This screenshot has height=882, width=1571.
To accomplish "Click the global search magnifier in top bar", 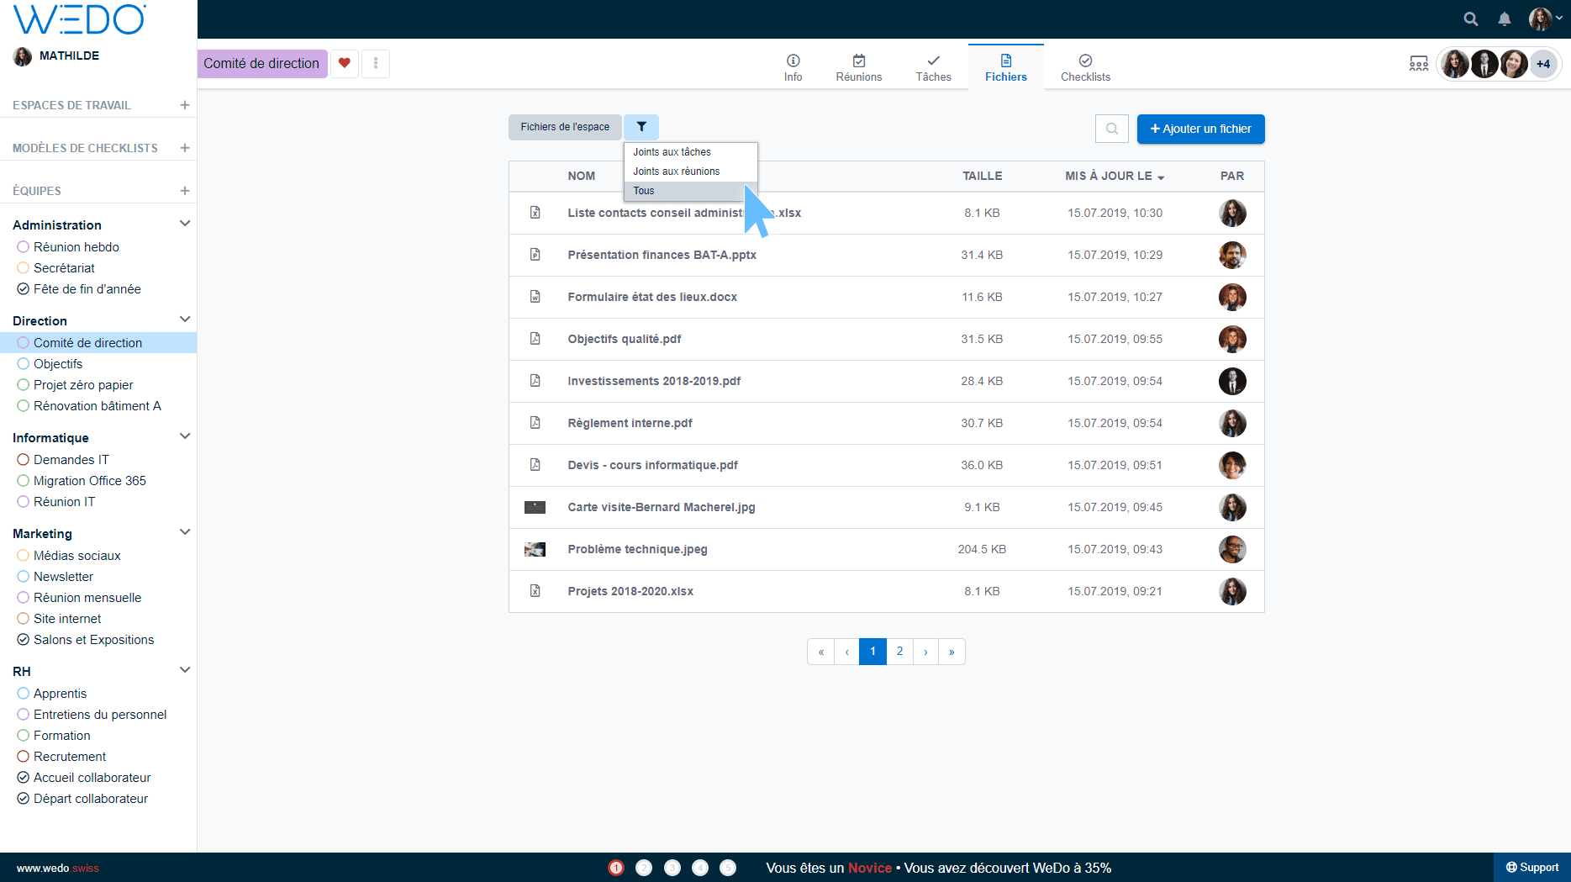I will (x=1470, y=18).
